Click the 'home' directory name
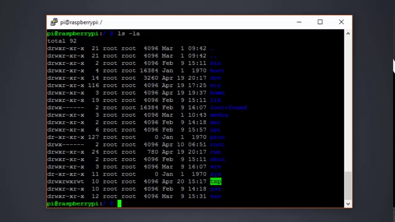The height and width of the screenshot is (222, 395). [x=217, y=92]
